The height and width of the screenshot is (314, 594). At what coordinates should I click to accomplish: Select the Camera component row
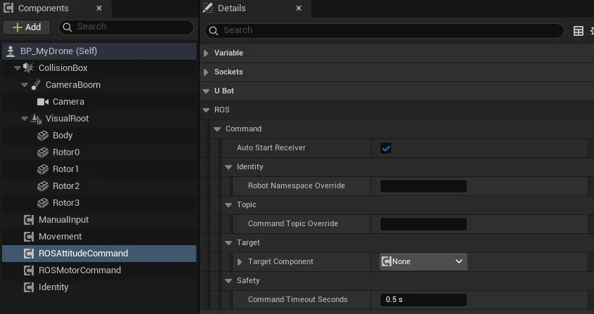click(99, 102)
